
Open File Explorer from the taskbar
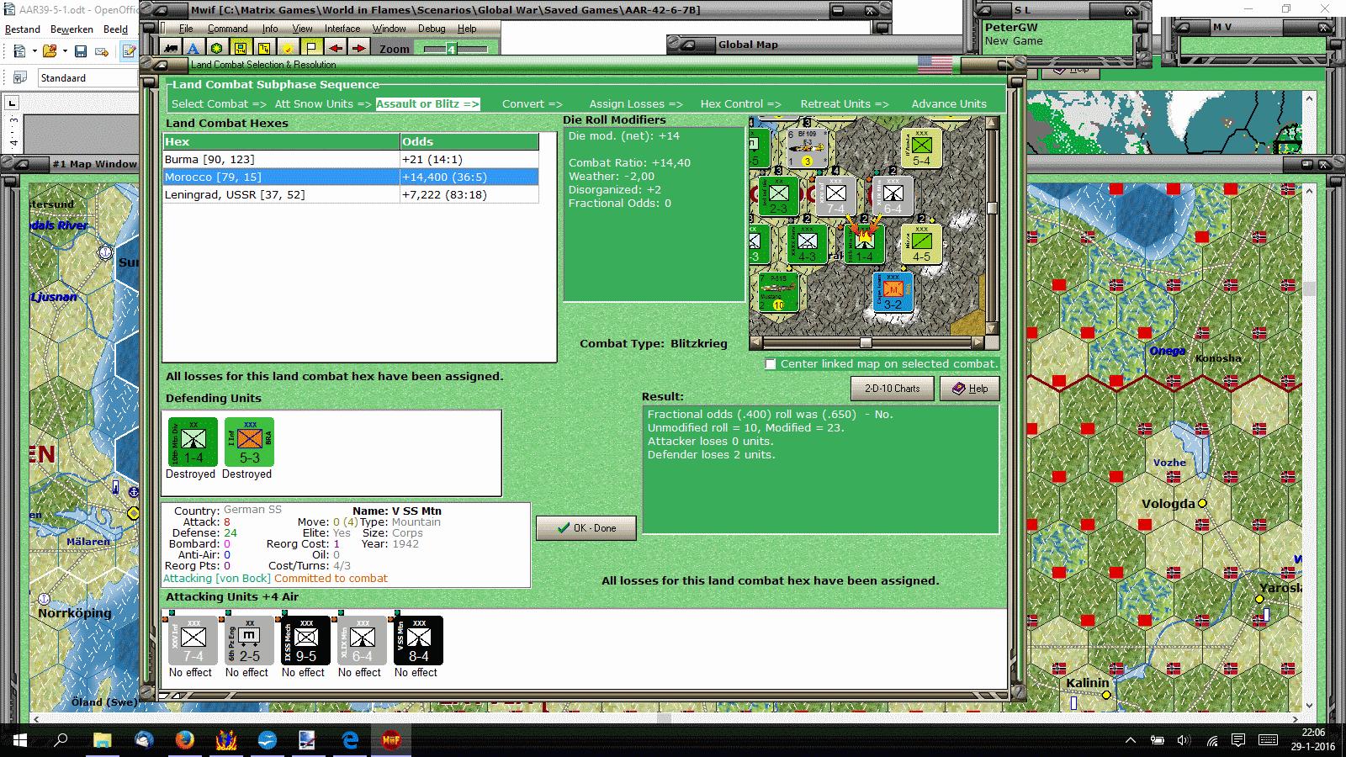(102, 740)
